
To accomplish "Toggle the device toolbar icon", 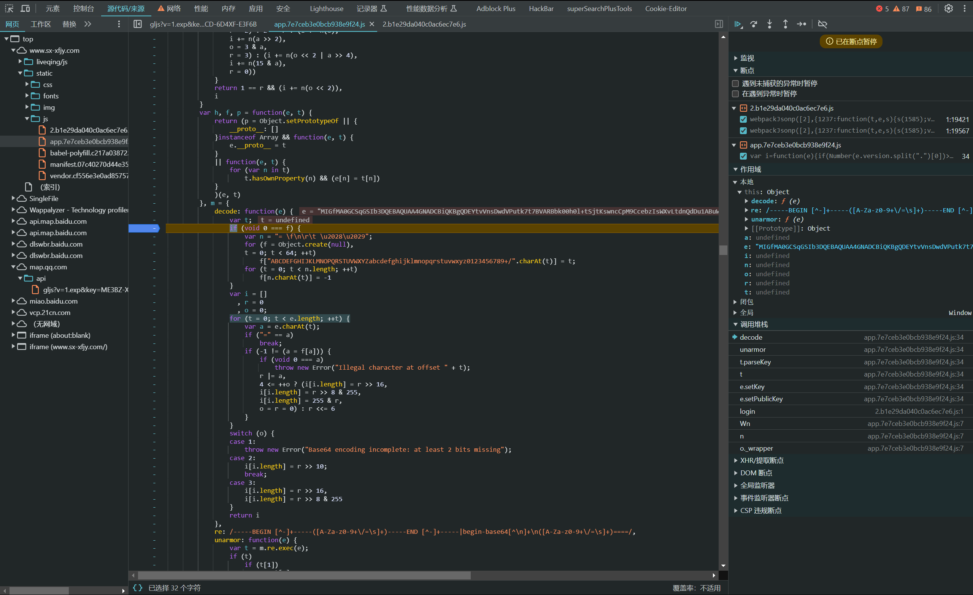I will tap(25, 8).
